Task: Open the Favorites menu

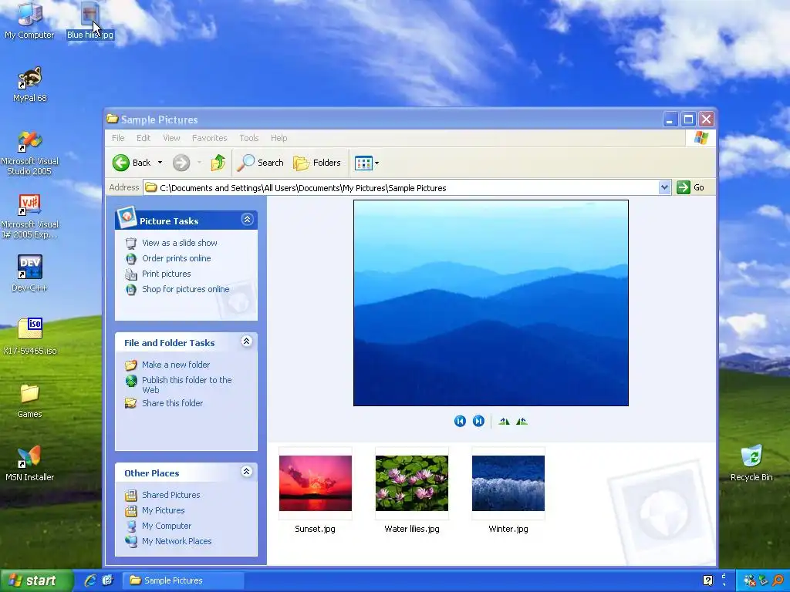Action: click(x=210, y=138)
